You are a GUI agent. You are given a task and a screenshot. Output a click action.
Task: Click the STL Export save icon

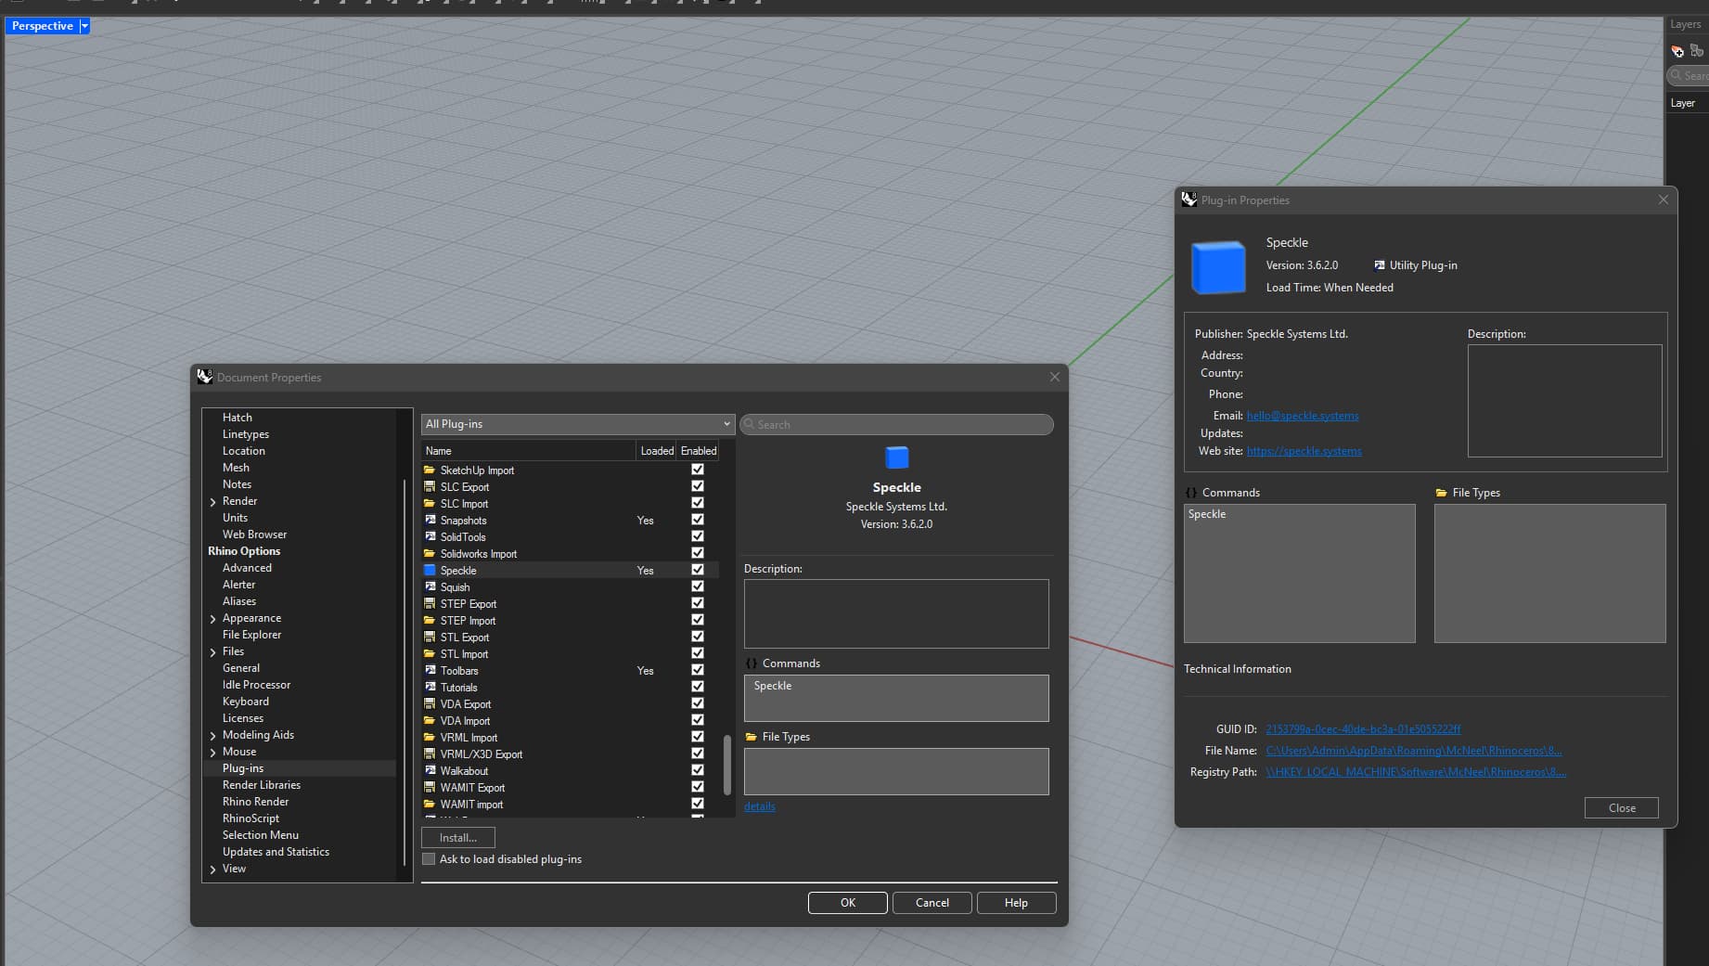coord(430,637)
